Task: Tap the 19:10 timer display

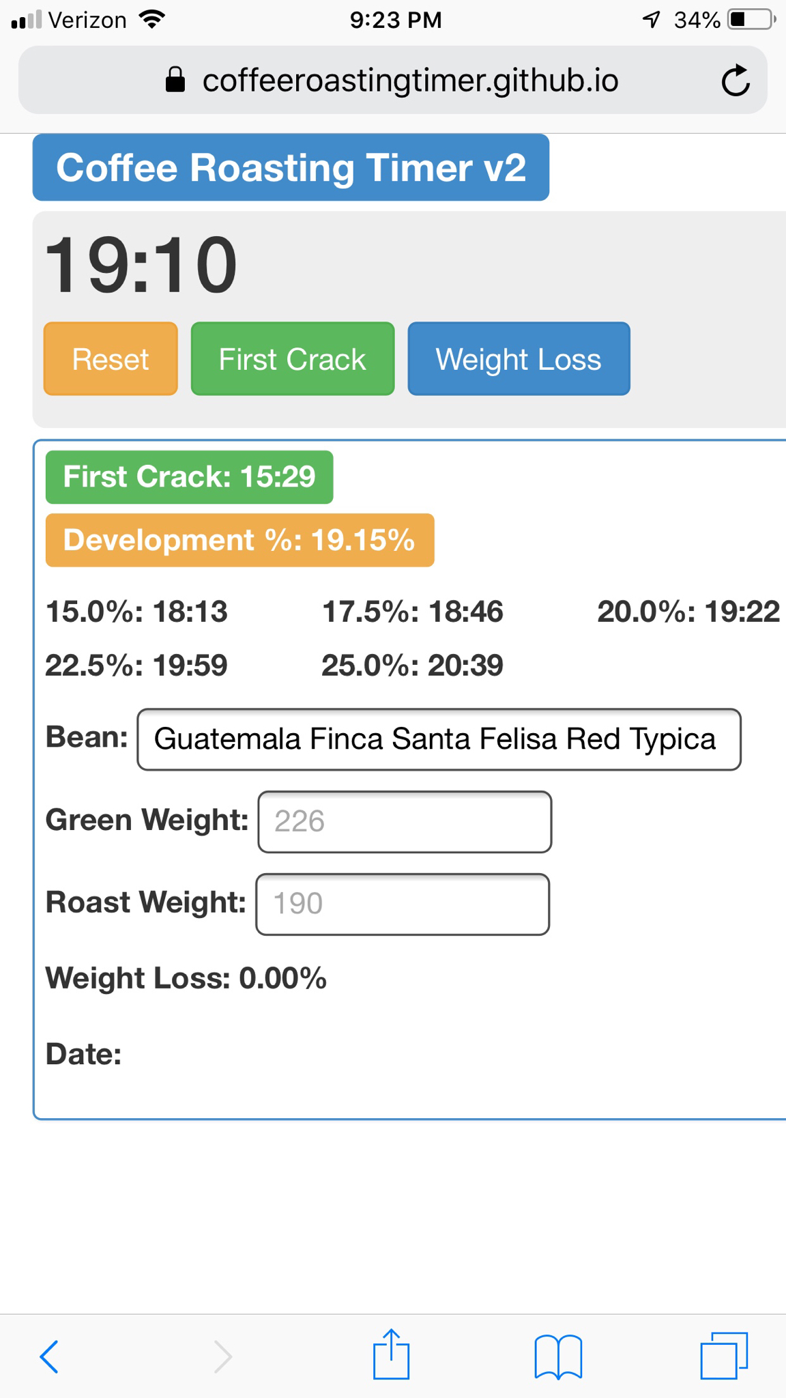Action: coord(141,265)
